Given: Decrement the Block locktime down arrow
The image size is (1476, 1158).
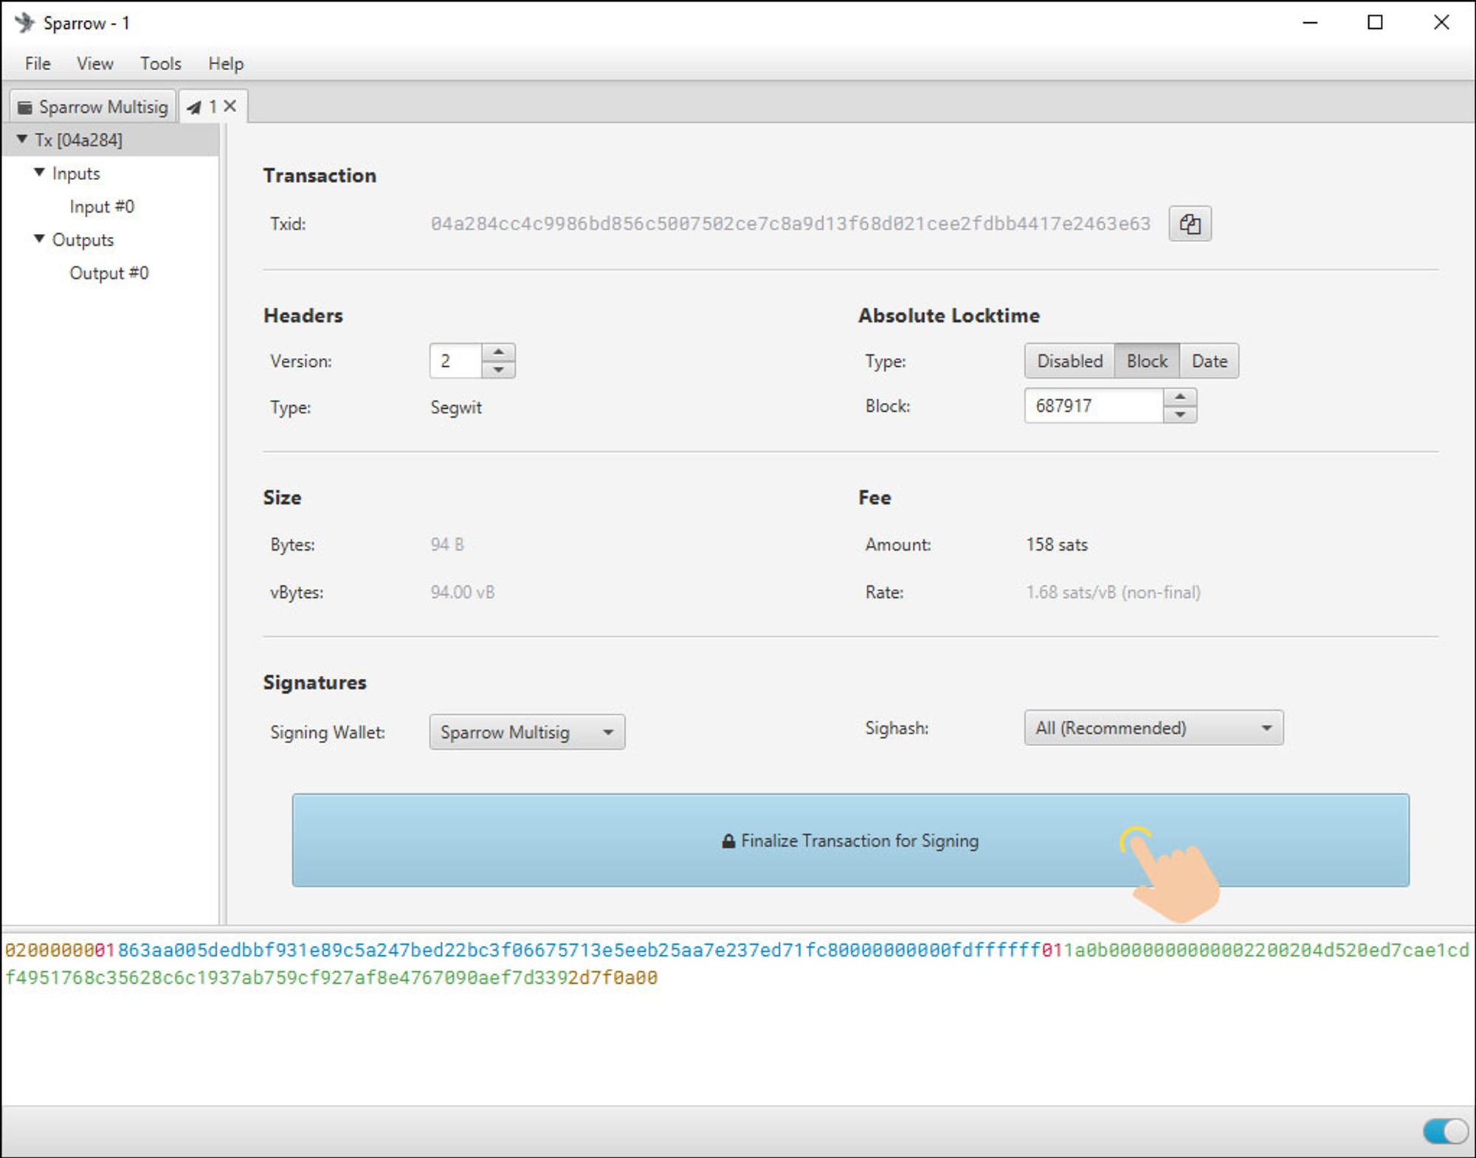Looking at the screenshot, I should tap(1180, 415).
